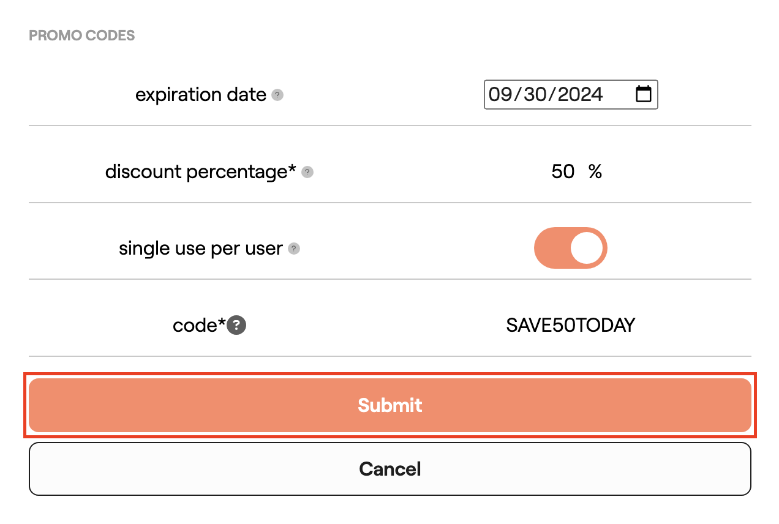Click the gray question mark after expiration date

(278, 94)
